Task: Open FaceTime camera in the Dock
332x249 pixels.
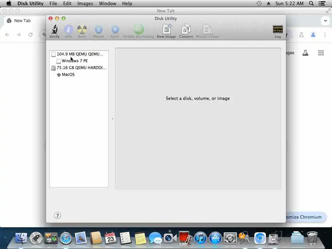Action: click(x=170, y=238)
